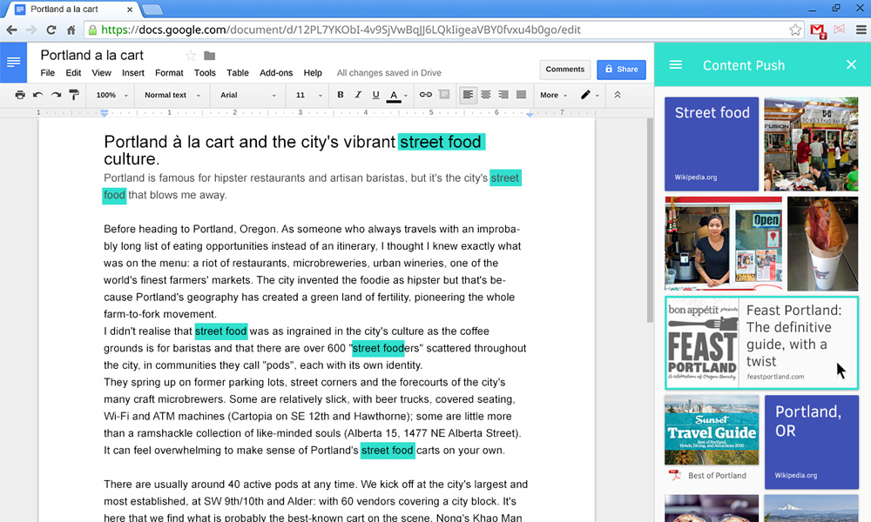
Task: Open the Google Docs home menu icon
Action: [14, 62]
